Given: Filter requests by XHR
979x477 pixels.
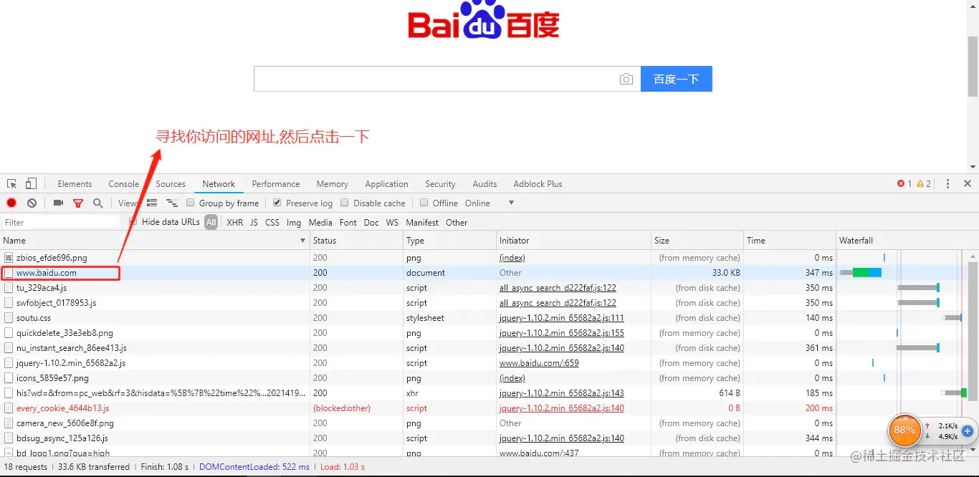Looking at the screenshot, I should (x=235, y=223).
